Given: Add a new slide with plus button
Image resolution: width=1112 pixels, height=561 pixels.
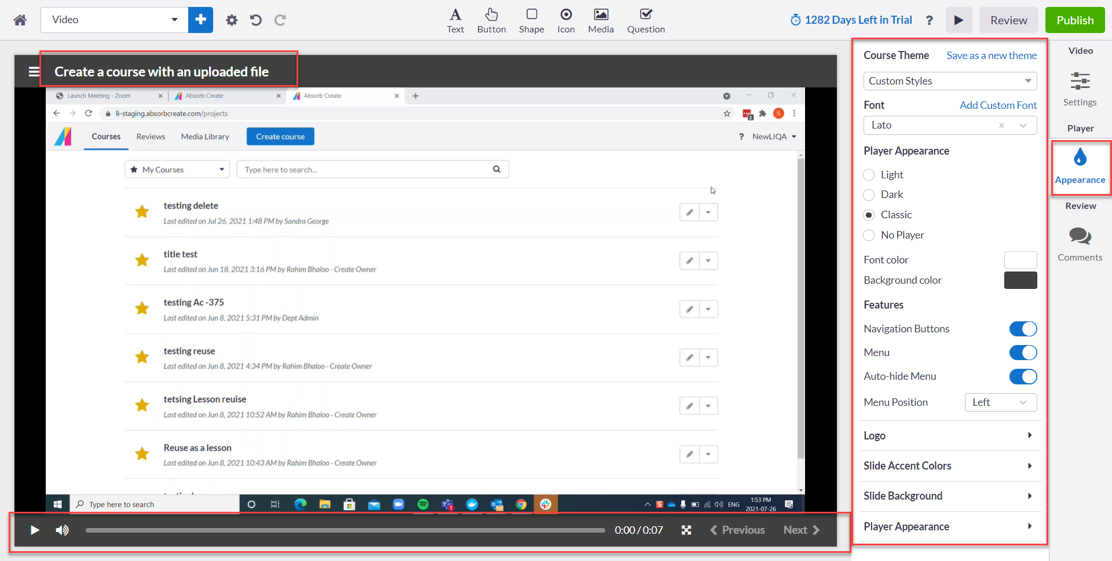Looking at the screenshot, I should [200, 20].
